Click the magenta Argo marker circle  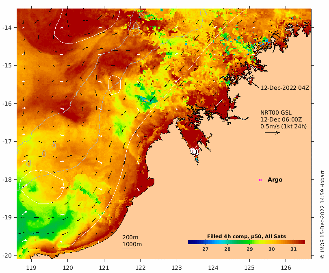click(x=260, y=180)
